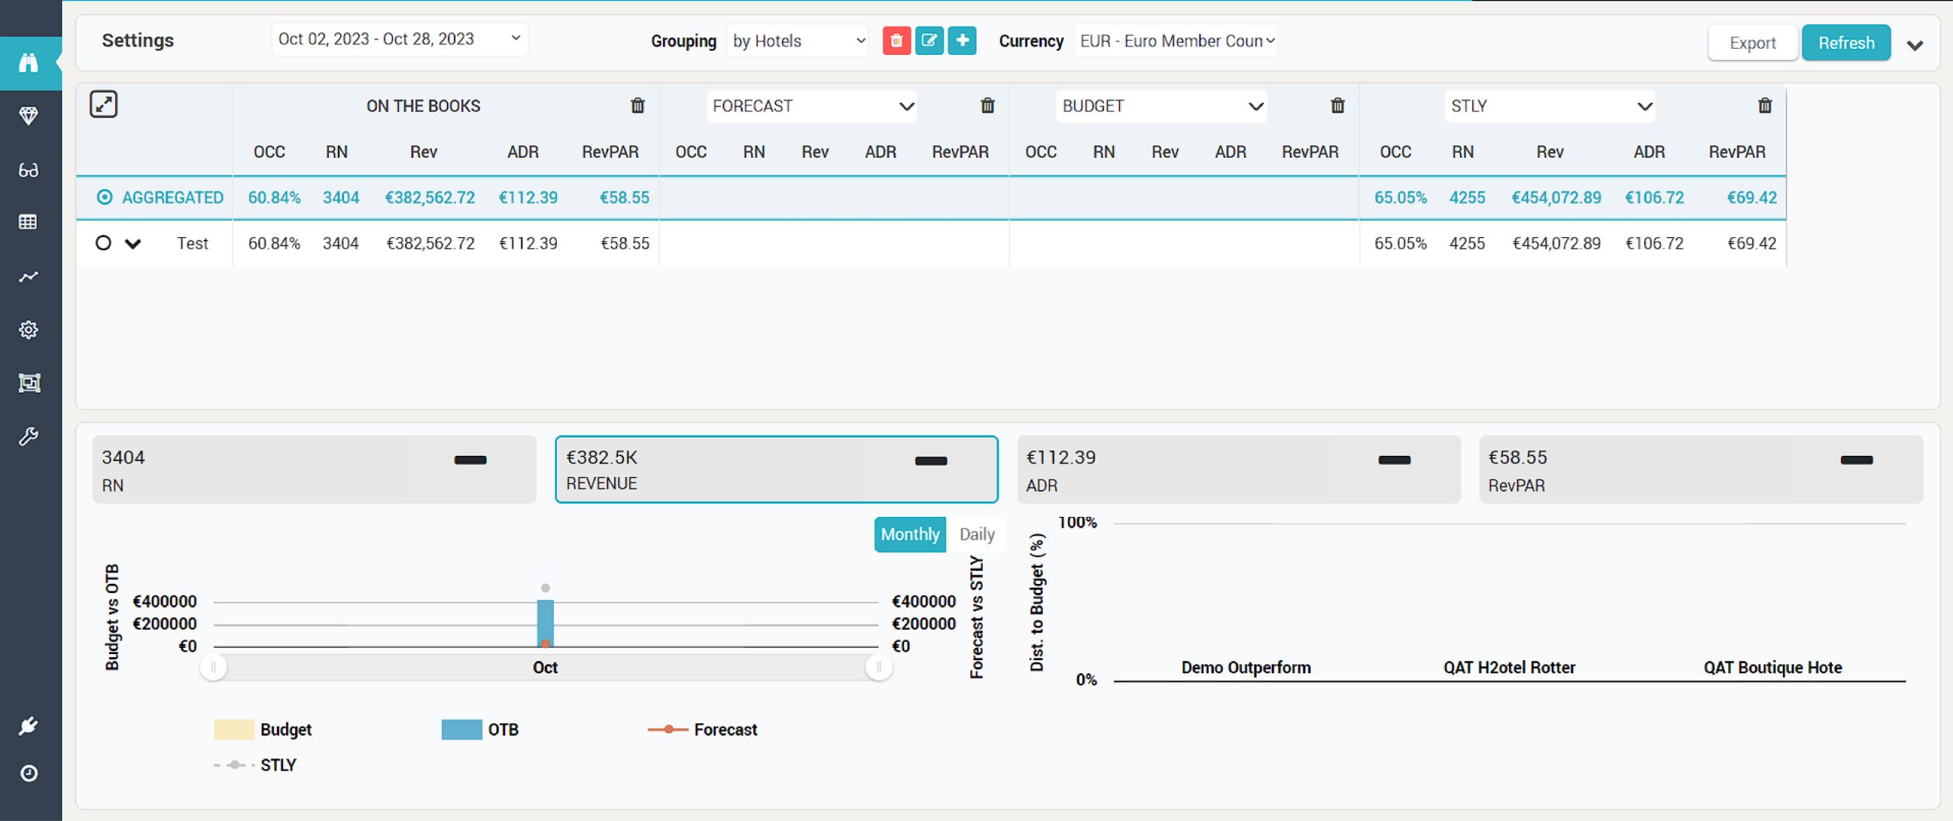Select the ADR €112.39 metric card
The width and height of the screenshot is (1953, 821).
pyautogui.click(x=1239, y=470)
